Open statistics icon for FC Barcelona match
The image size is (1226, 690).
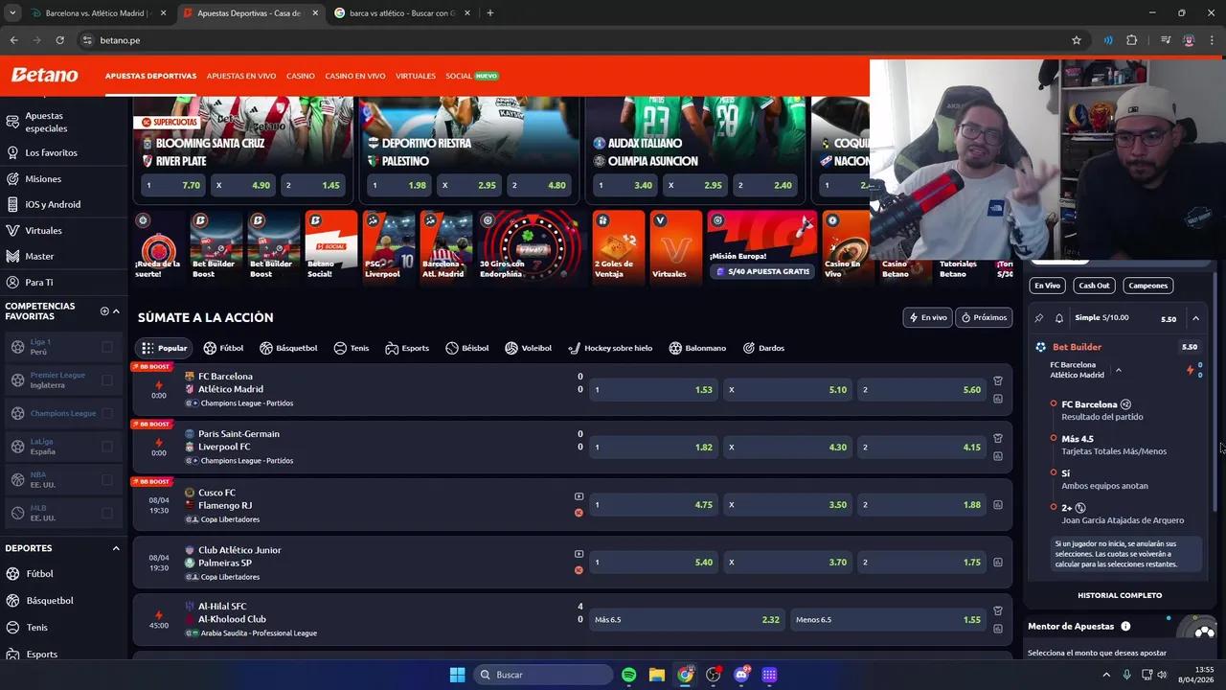pyautogui.click(x=997, y=399)
